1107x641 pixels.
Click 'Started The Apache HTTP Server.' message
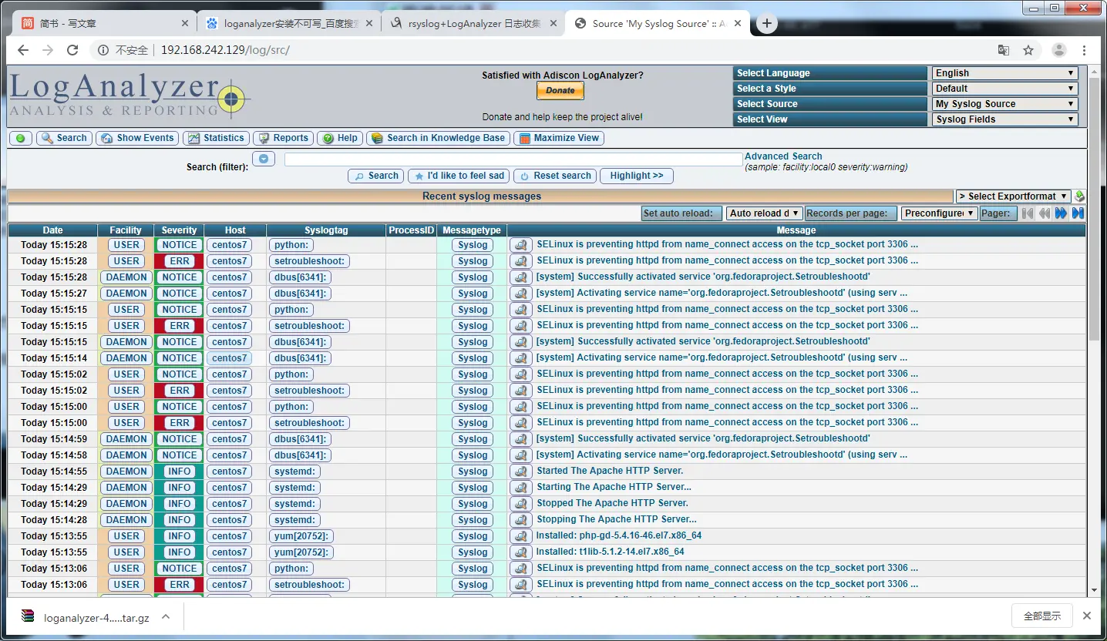click(610, 471)
